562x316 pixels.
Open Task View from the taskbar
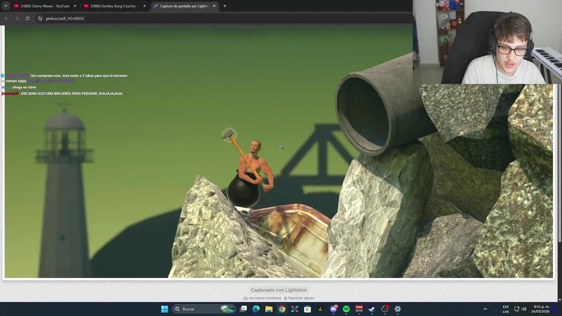[243, 309]
